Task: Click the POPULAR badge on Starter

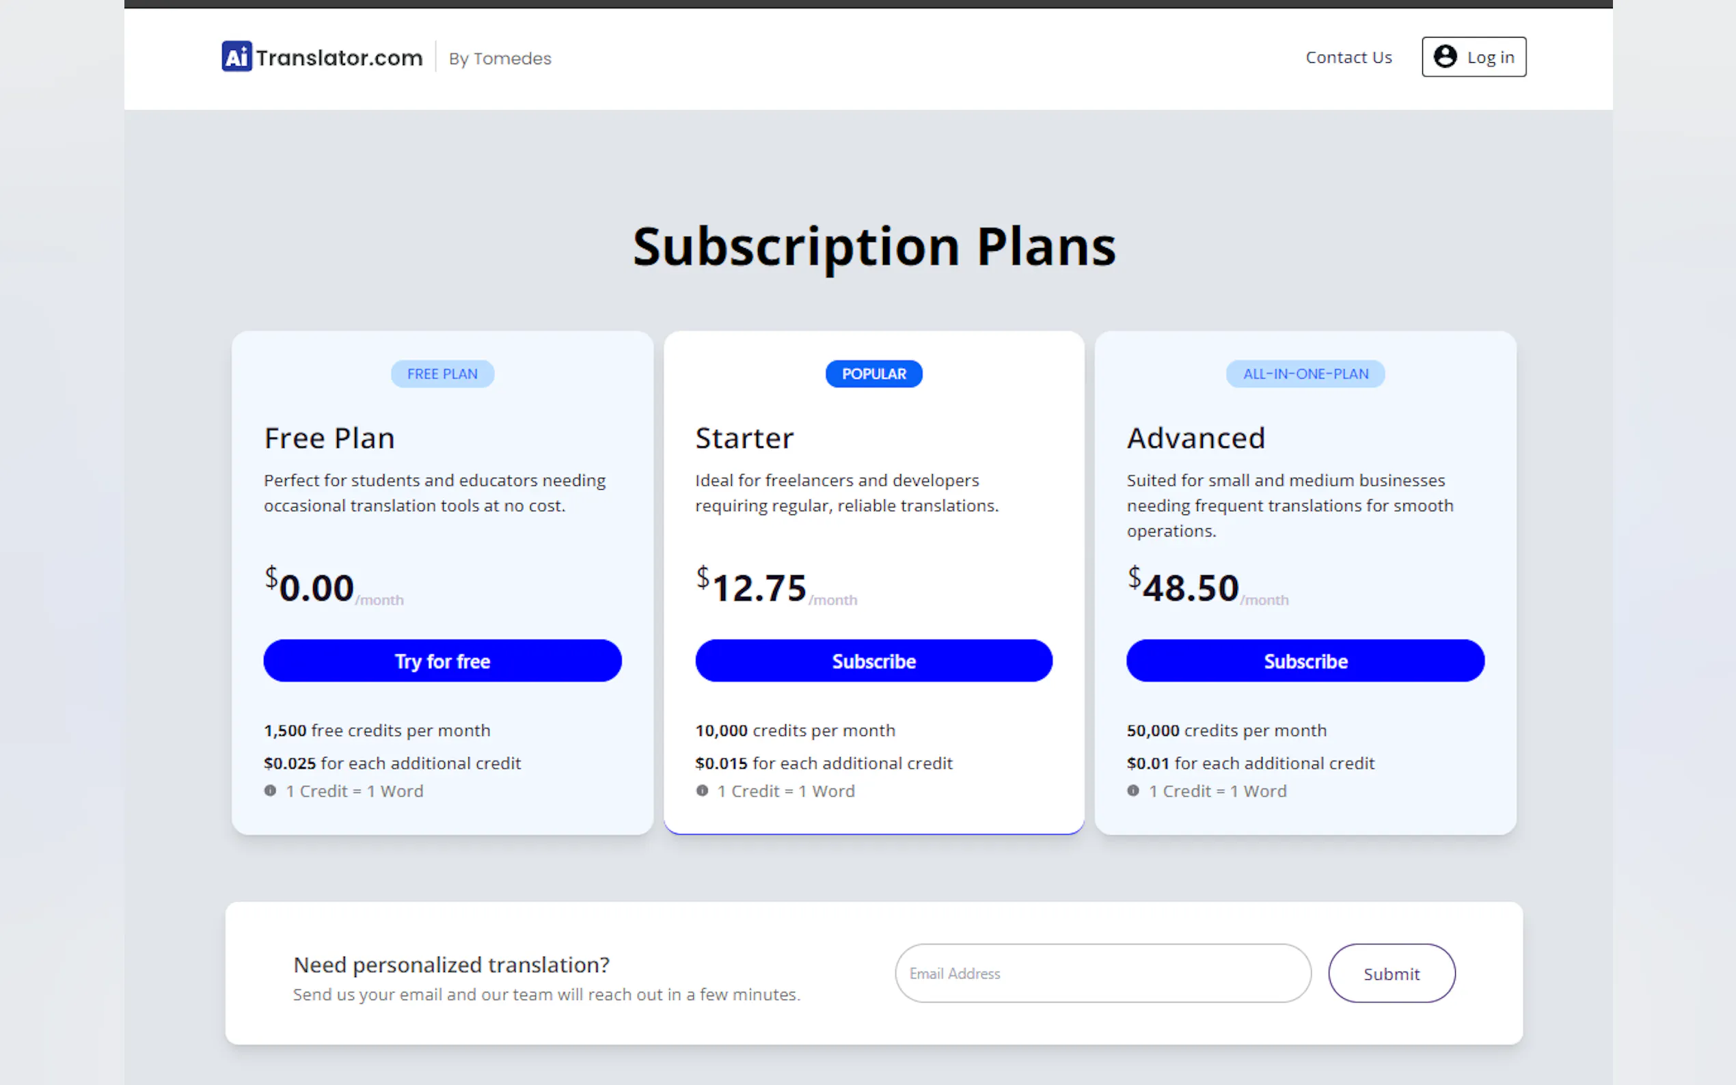Action: point(873,374)
